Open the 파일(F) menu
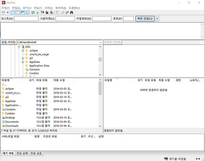The image size is (205, 161). pyautogui.click(x=5, y=8)
